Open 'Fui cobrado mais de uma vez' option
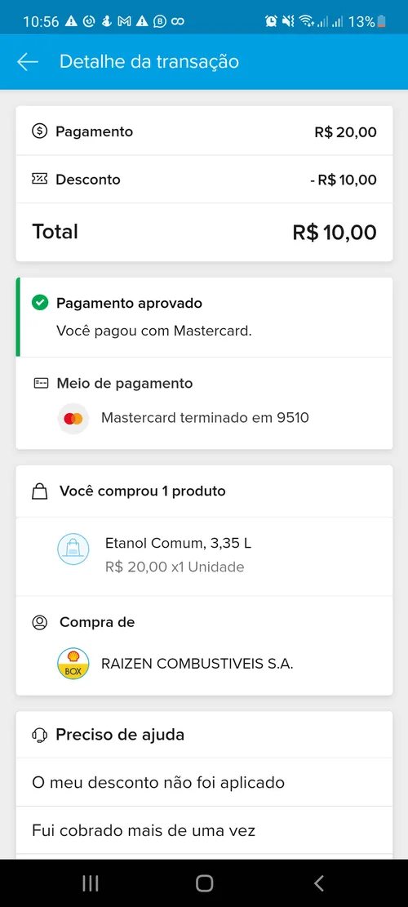The height and width of the screenshot is (907, 408). tap(204, 830)
